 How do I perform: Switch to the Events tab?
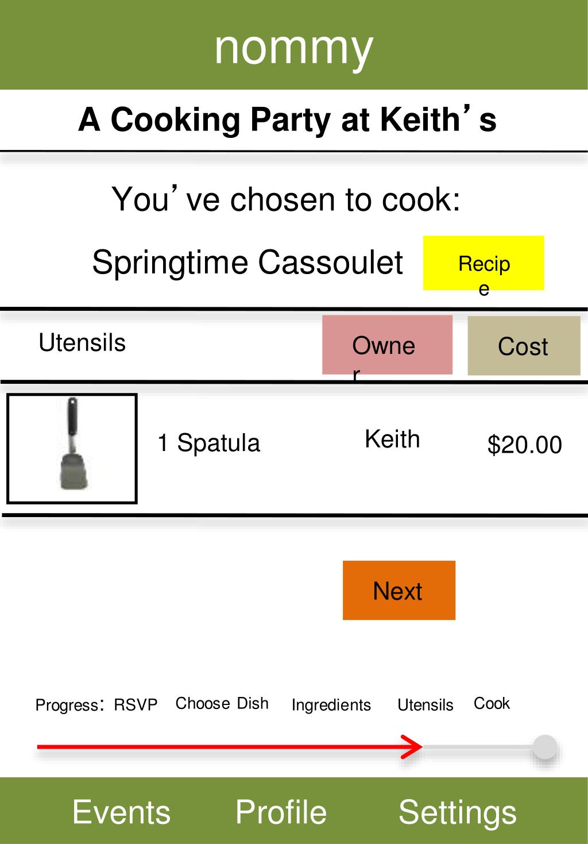pyautogui.click(x=121, y=812)
